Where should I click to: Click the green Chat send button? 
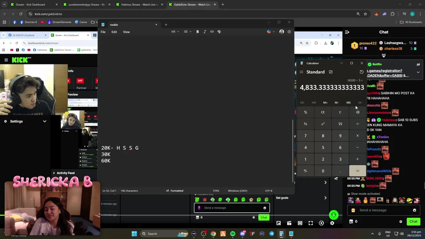[413, 222]
